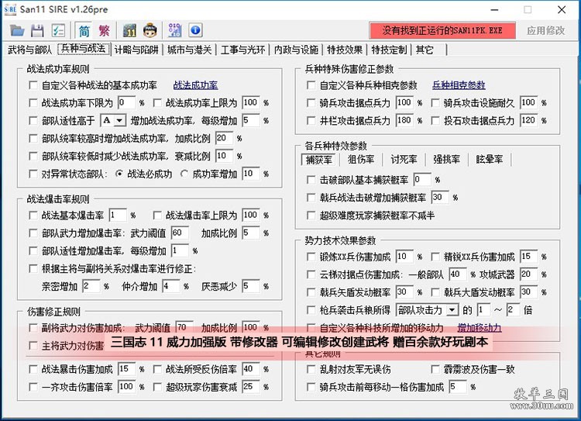
Task: Toggle 部队统率较高时增加战法成功率 checkbox
Action: click(33, 138)
